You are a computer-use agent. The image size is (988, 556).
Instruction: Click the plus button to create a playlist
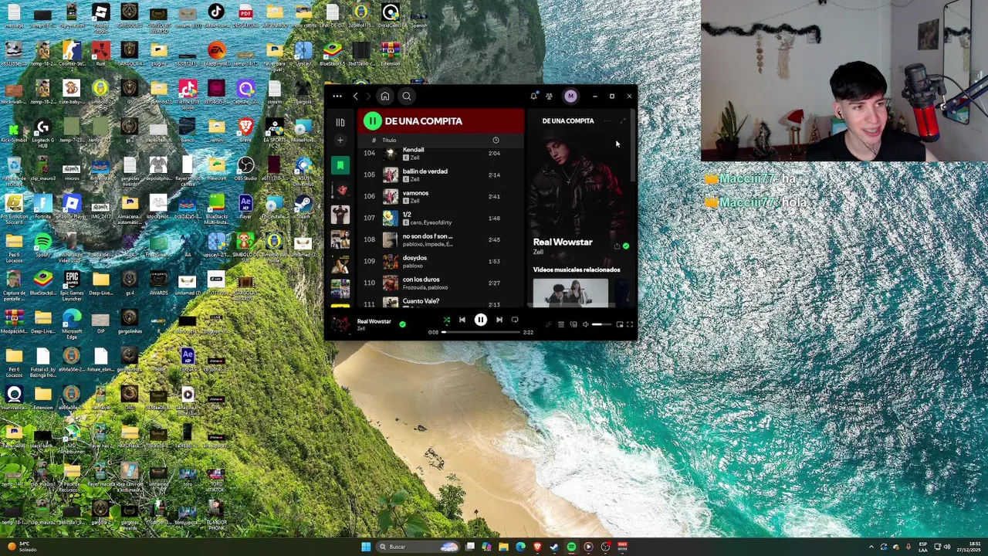pyautogui.click(x=340, y=141)
